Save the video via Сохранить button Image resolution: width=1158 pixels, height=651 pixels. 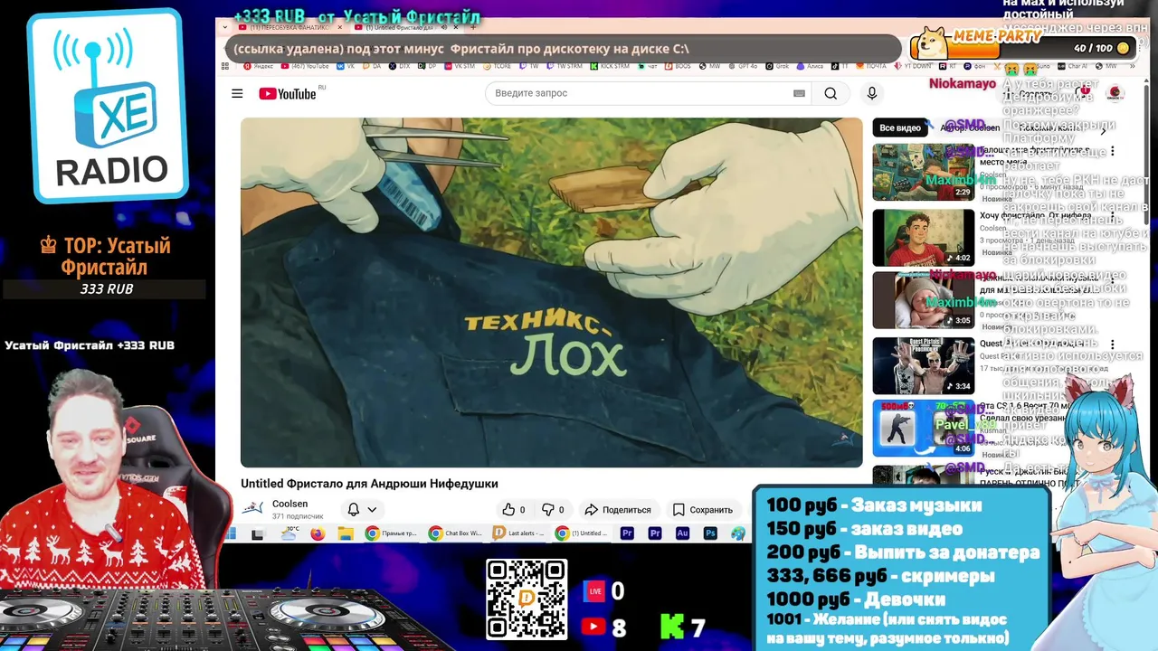[x=703, y=509]
